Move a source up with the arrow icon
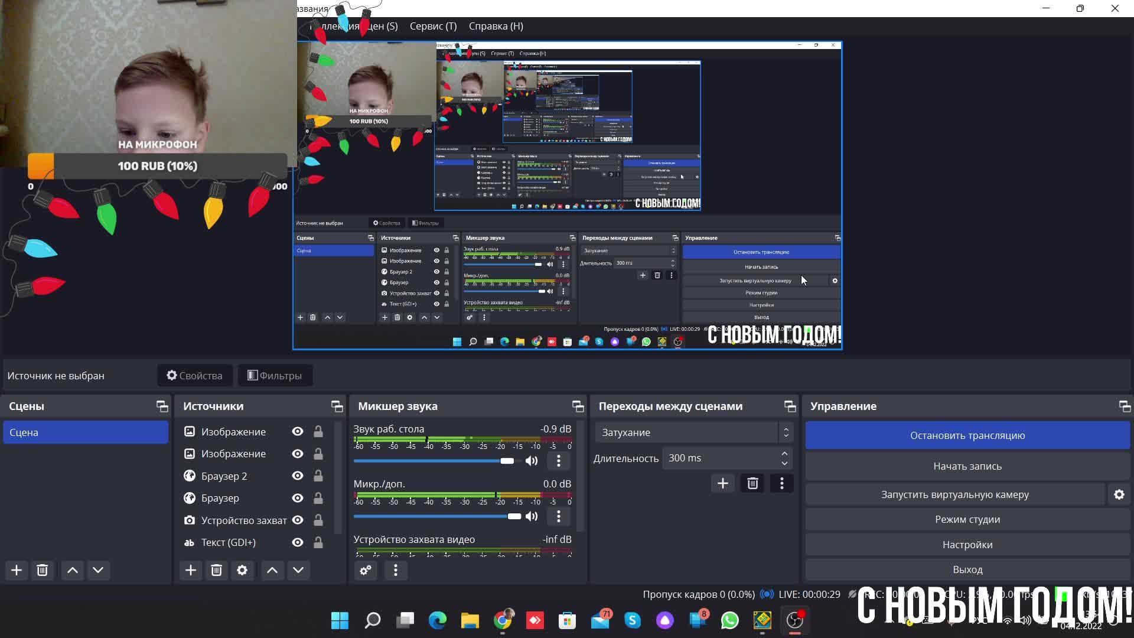This screenshot has width=1134, height=638. click(x=272, y=570)
